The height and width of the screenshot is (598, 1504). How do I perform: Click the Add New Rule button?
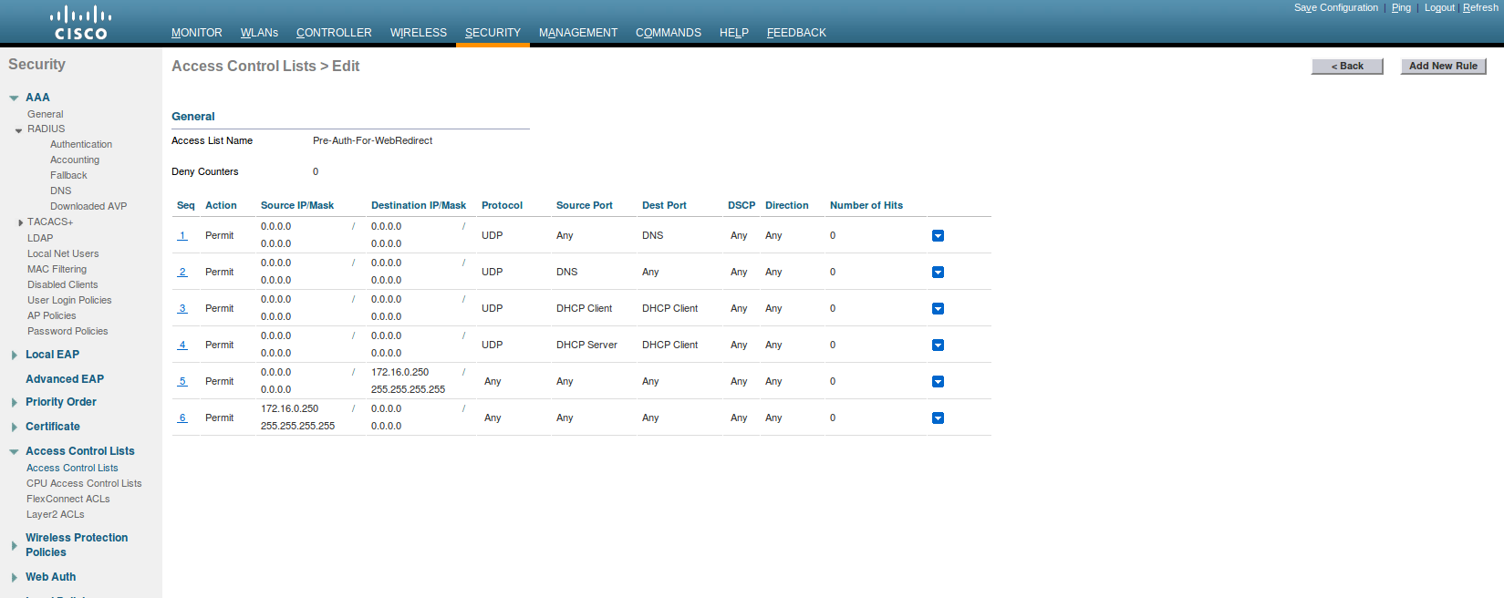[1443, 67]
